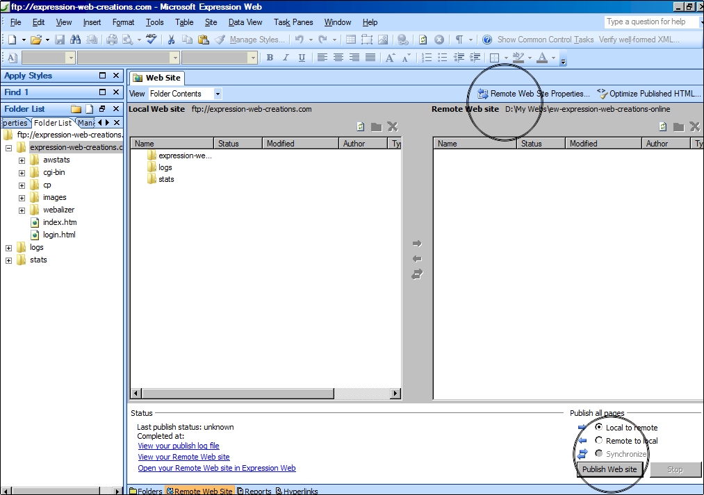704x495 pixels.
Task: Expand the cgi-bin folder
Action: click(x=22, y=173)
